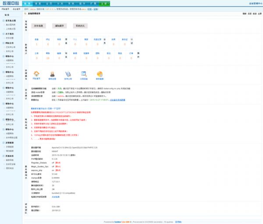Image resolution: width=263 pixels, height=224 pixels.
Task: Click the 清除缓存 button
Action: coord(59,26)
